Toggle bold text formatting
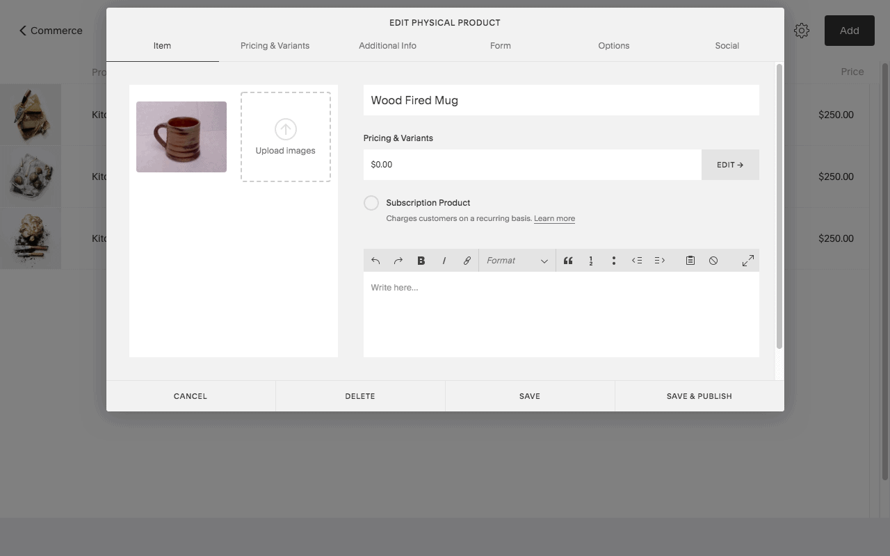890x556 pixels. (x=421, y=261)
